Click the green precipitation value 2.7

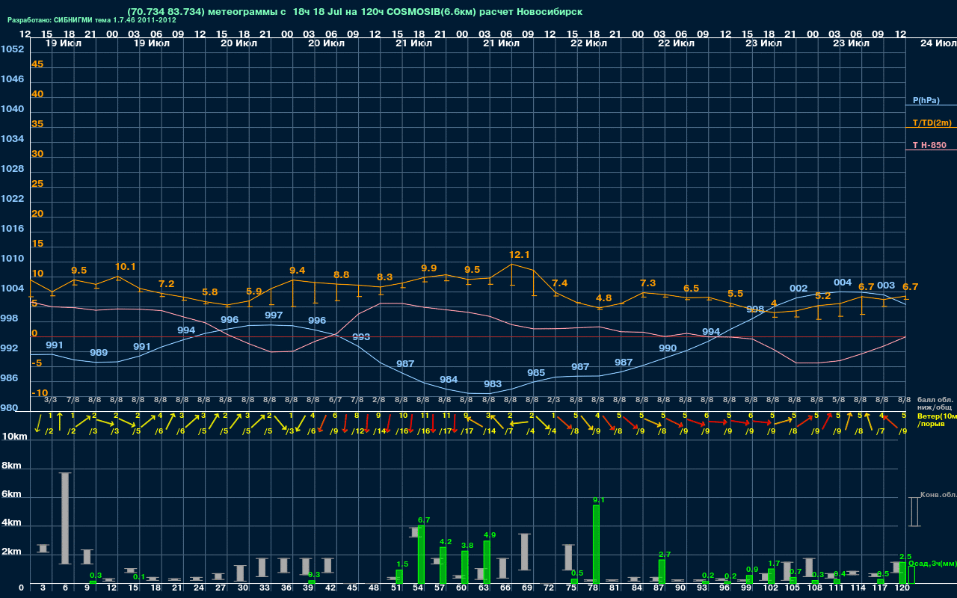pyautogui.click(x=665, y=555)
